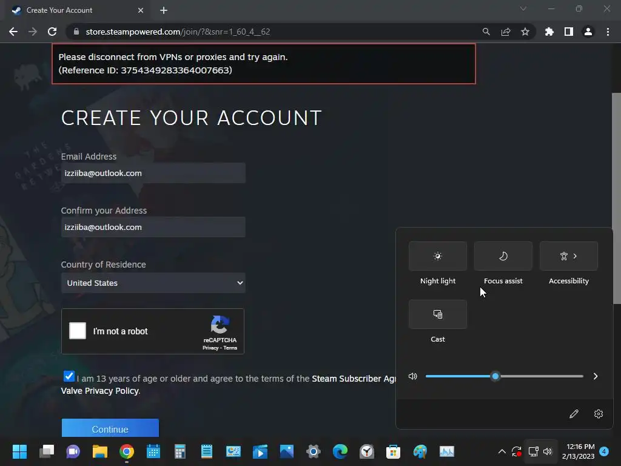This screenshot has width=621, height=466.
Task: Open the Valve Privacy Policy link
Action: [x=100, y=391]
